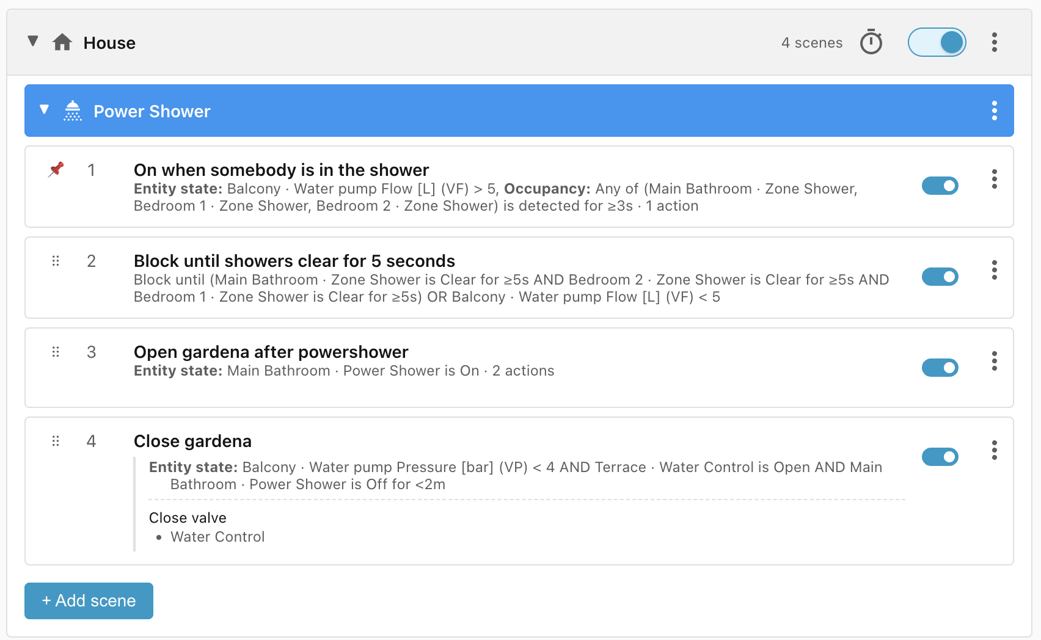The image size is (1041, 640).
Task: Open options menu for Close gardena scene
Action: coord(995,450)
